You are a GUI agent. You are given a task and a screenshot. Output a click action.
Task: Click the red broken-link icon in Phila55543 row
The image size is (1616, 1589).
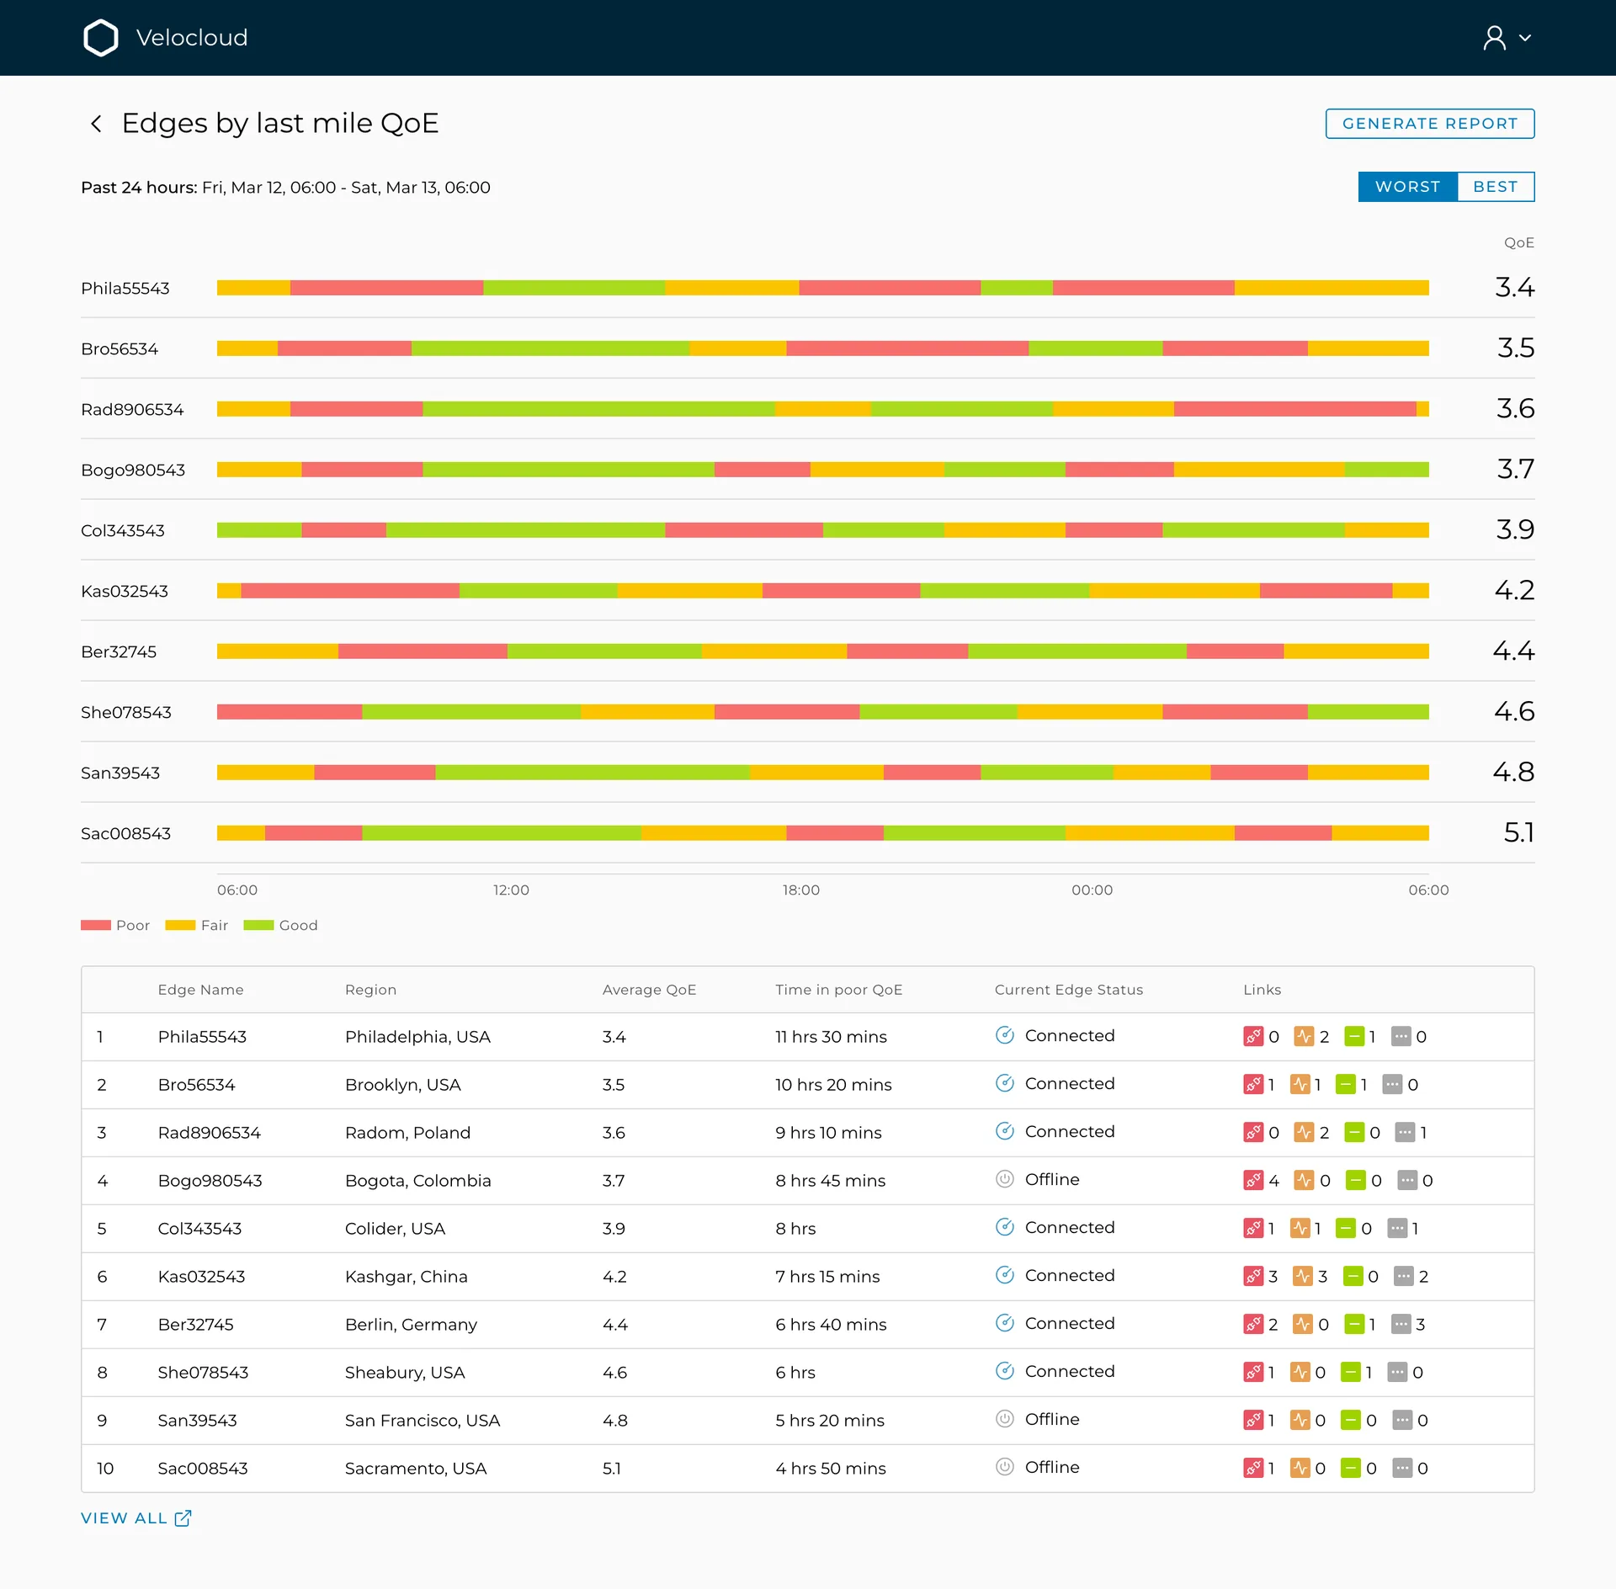[1253, 1036]
